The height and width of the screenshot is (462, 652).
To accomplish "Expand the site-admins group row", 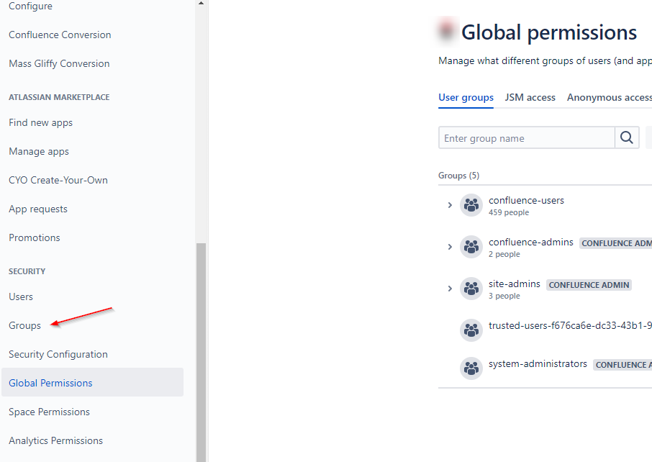I will [x=450, y=288].
